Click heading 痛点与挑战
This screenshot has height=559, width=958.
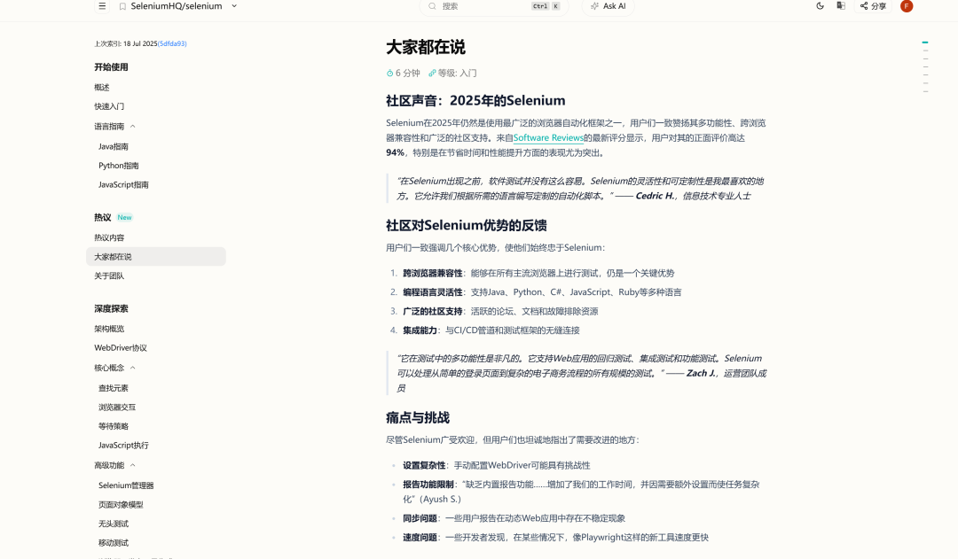[418, 417]
